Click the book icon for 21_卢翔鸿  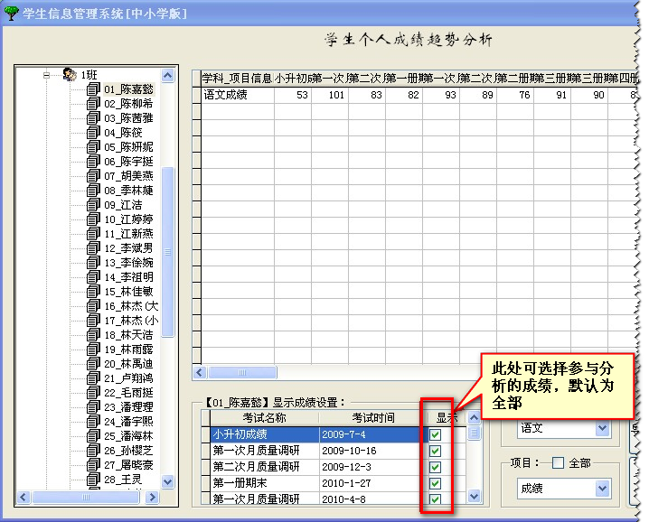[93, 378]
